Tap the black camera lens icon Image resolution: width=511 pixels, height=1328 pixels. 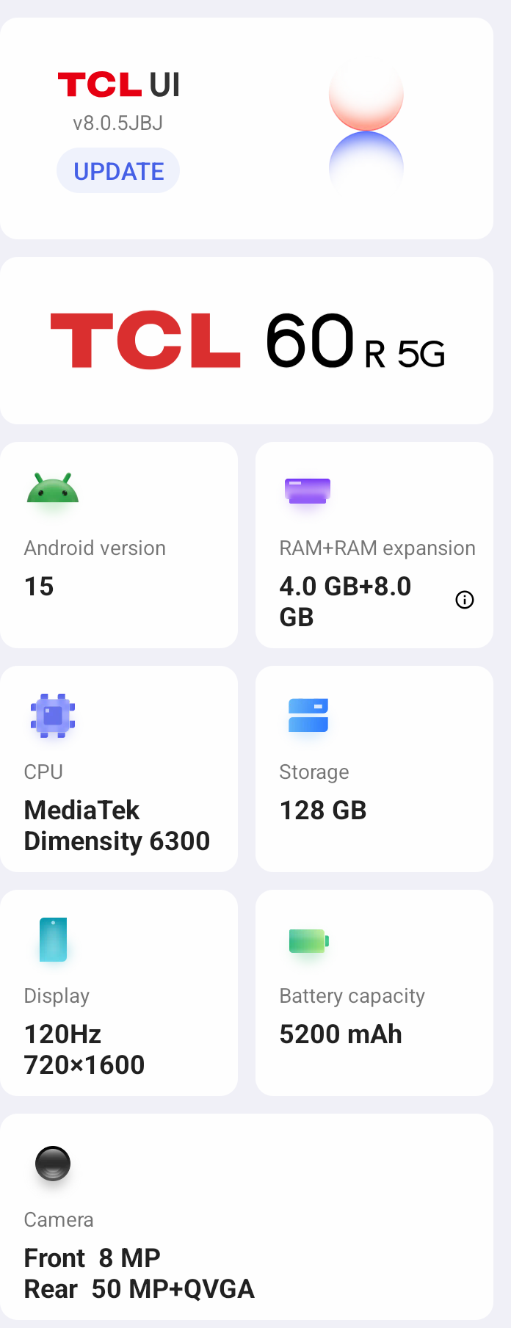click(53, 1164)
